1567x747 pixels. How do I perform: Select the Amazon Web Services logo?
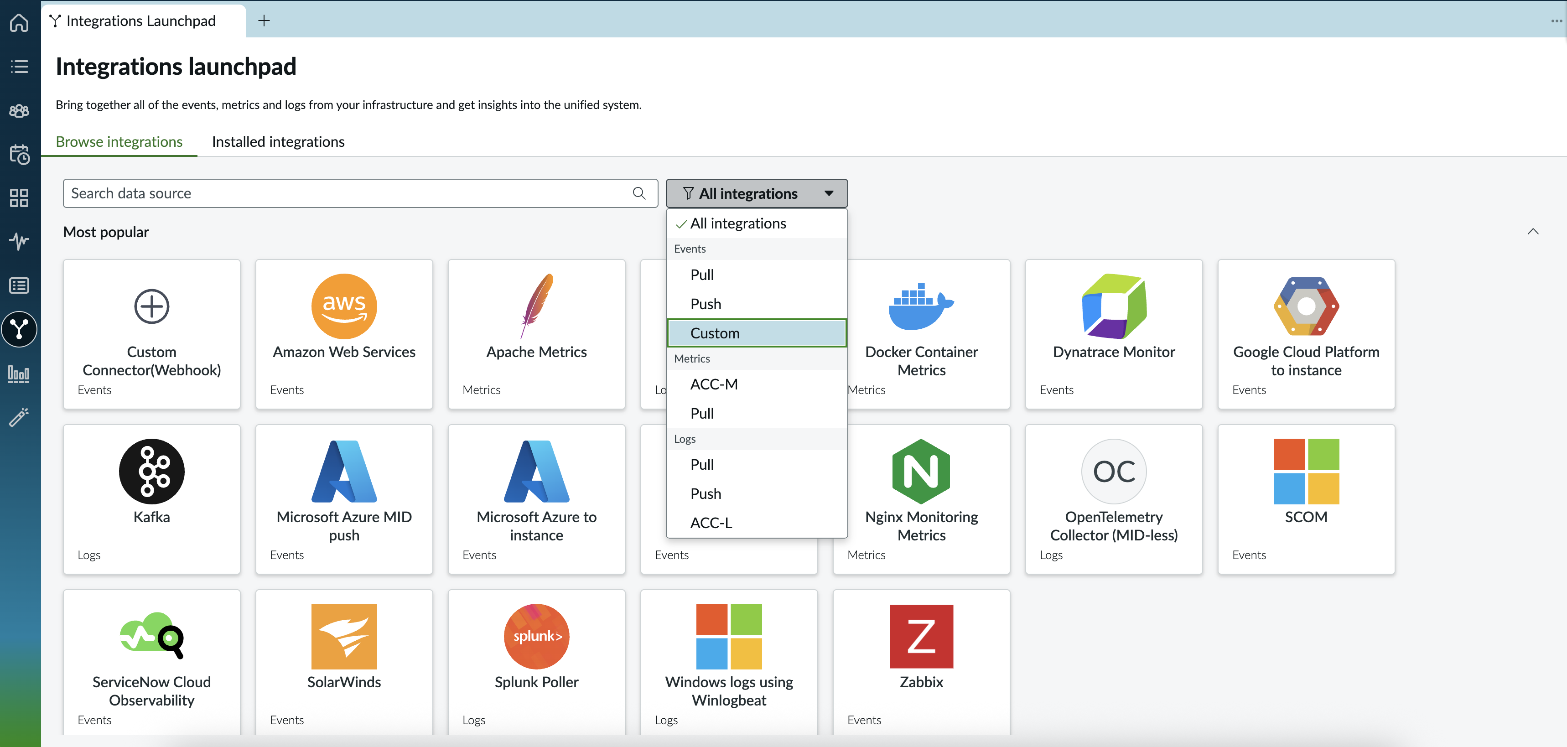pos(344,306)
